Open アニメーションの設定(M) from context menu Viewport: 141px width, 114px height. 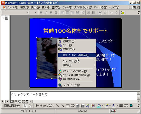click(77, 71)
